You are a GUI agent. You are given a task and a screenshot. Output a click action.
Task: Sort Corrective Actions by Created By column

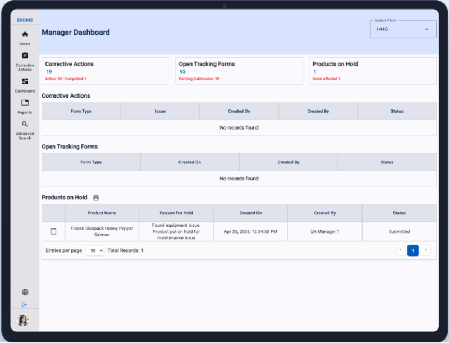point(318,111)
